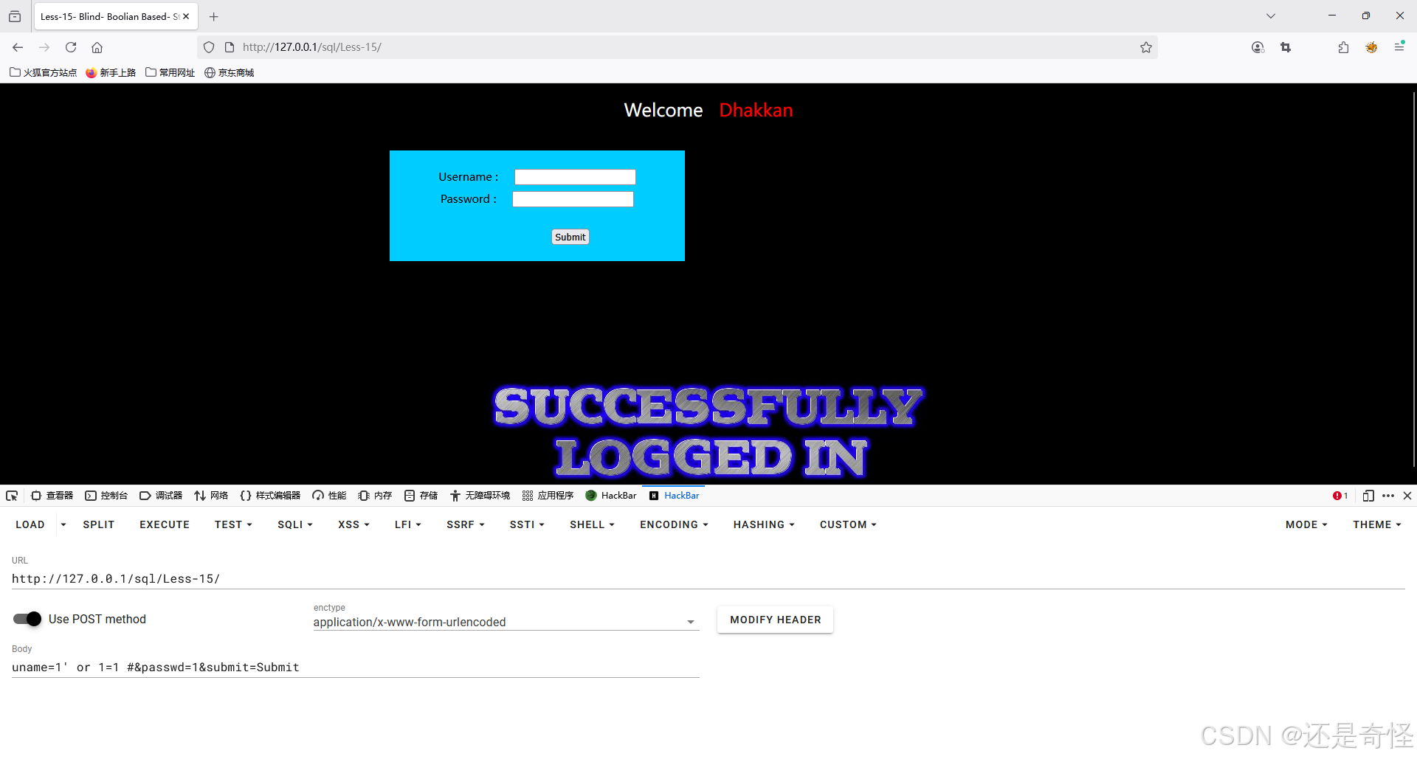Viewport: 1417px width, 759px height.
Task: Open the THEME dropdown menu
Action: coord(1376,524)
